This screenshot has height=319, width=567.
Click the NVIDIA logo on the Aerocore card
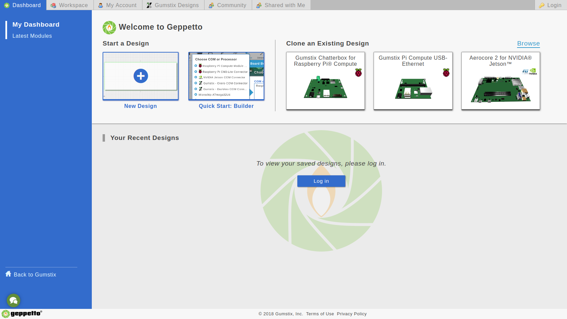pyautogui.click(x=533, y=71)
